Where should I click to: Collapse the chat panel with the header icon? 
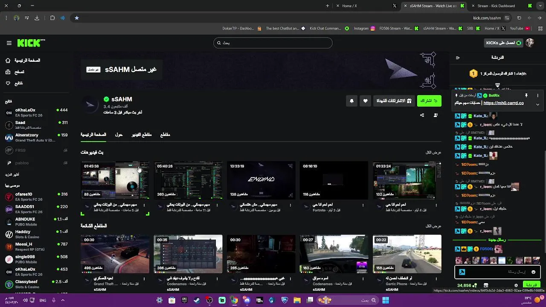pyautogui.click(x=458, y=58)
